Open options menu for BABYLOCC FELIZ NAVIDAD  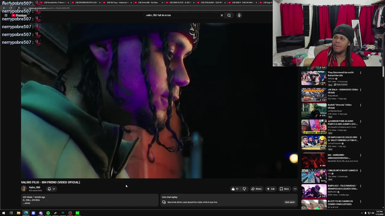point(361,186)
